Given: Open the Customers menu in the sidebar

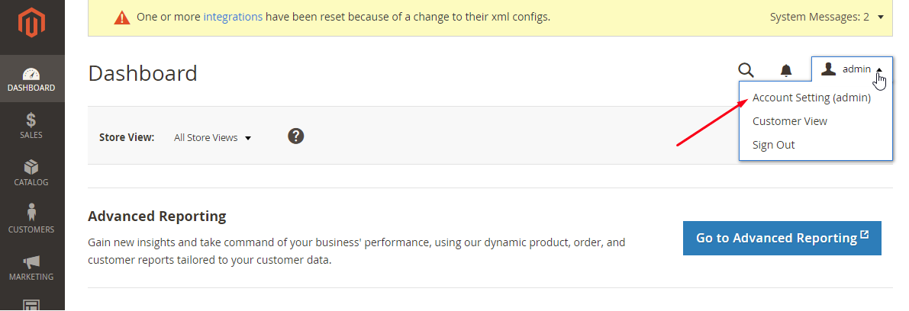Looking at the screenshot, I should (31, 220).
